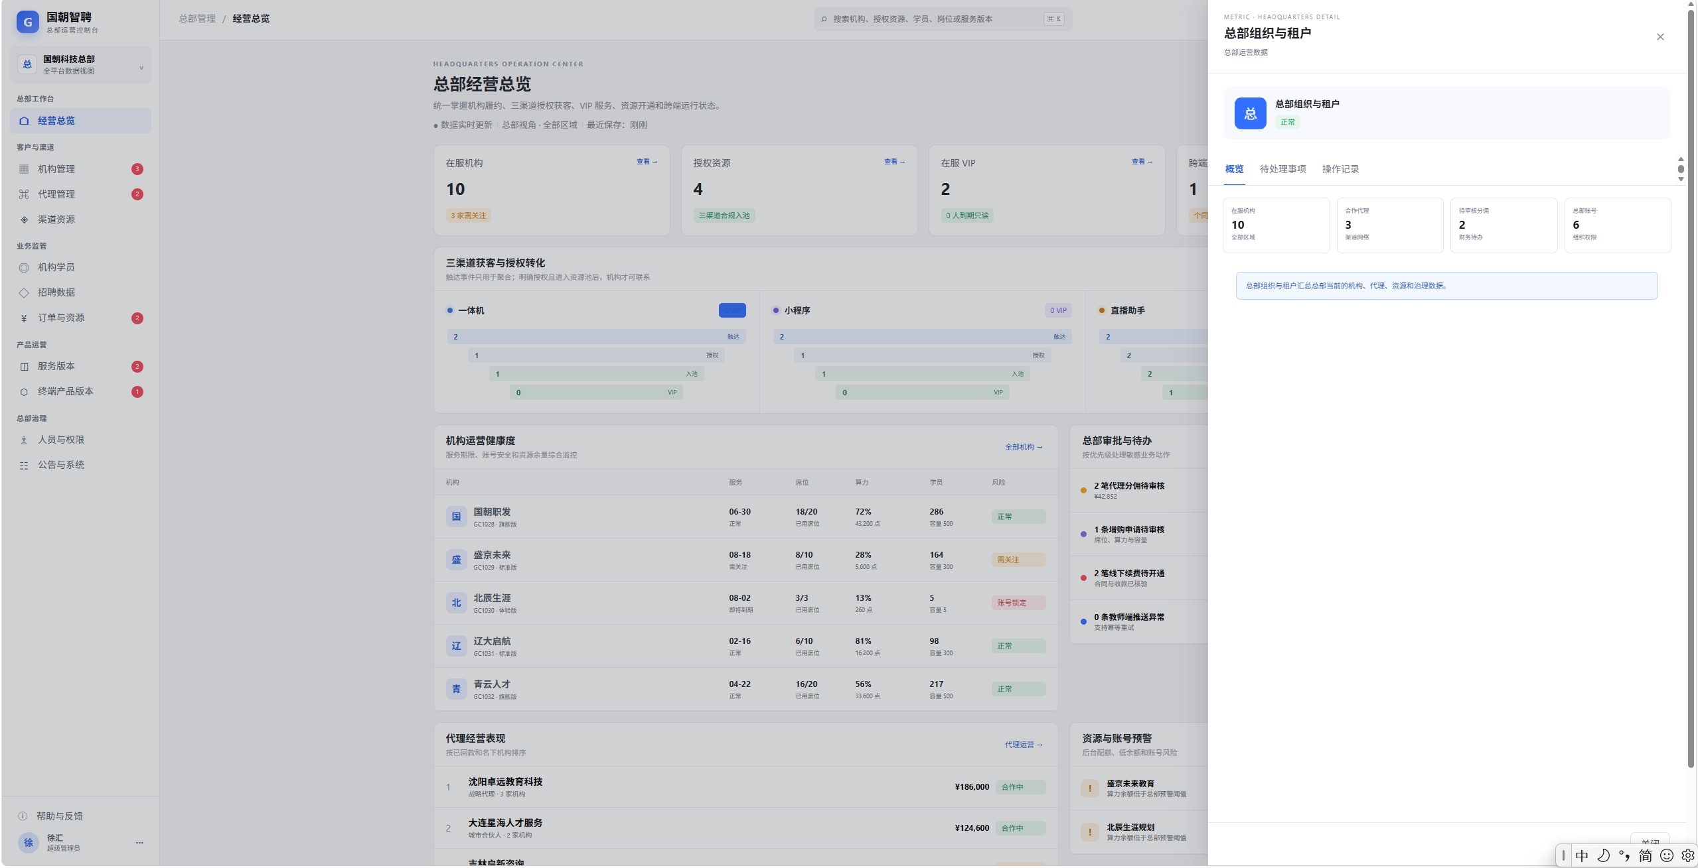
Task: Click the 订单与资源 yen icon
Action: (24, 318)
